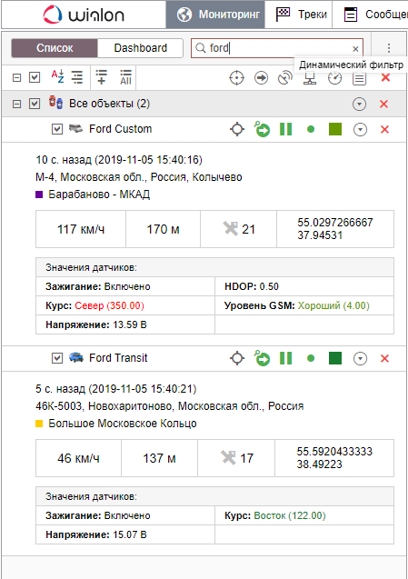
Task: Select the Ford Custom unit name
Action: [x=120, y=129]
